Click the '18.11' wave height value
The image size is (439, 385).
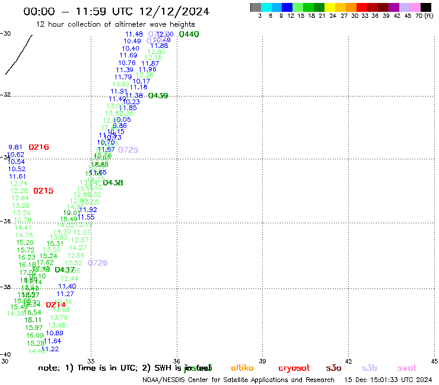point(33,320)
